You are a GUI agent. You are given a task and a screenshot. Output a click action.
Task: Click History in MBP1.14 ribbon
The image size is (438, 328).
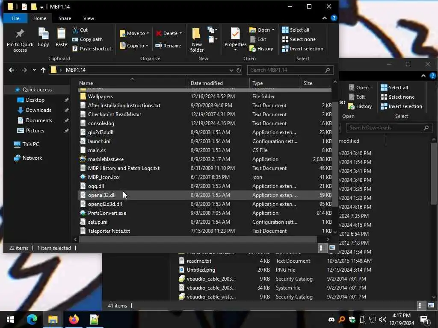261,49
